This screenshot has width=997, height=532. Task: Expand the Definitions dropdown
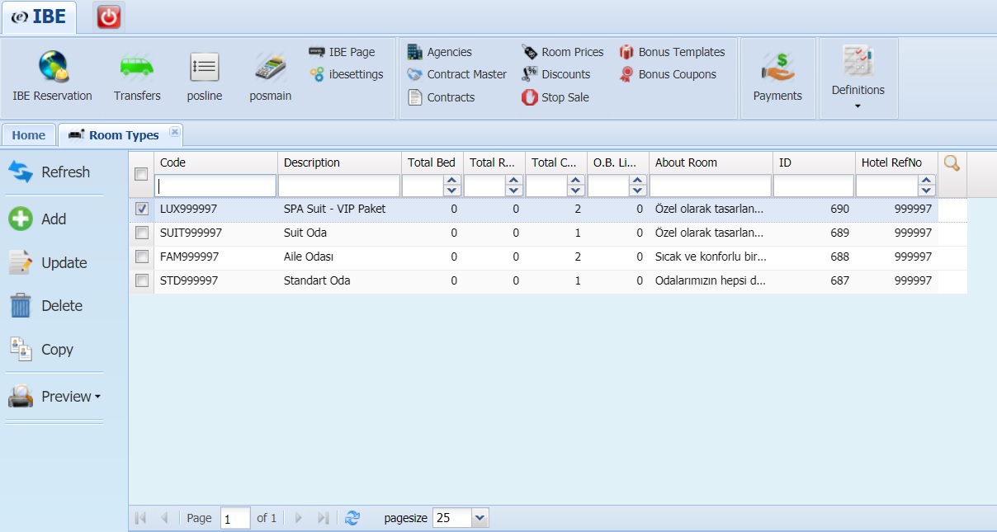point(858,78)
